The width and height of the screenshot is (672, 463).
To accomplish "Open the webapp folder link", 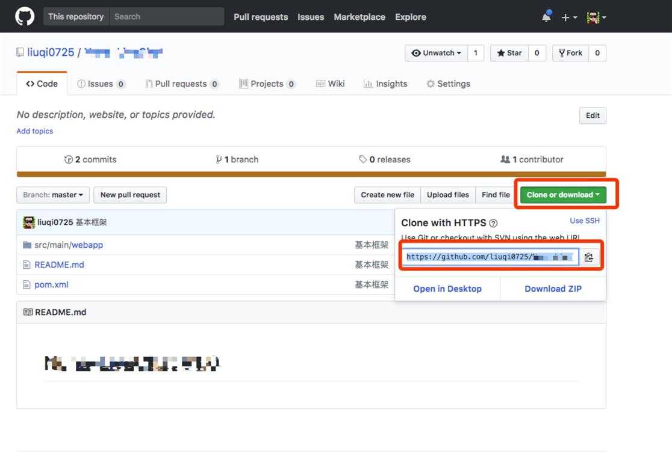I will click(87, 245).
